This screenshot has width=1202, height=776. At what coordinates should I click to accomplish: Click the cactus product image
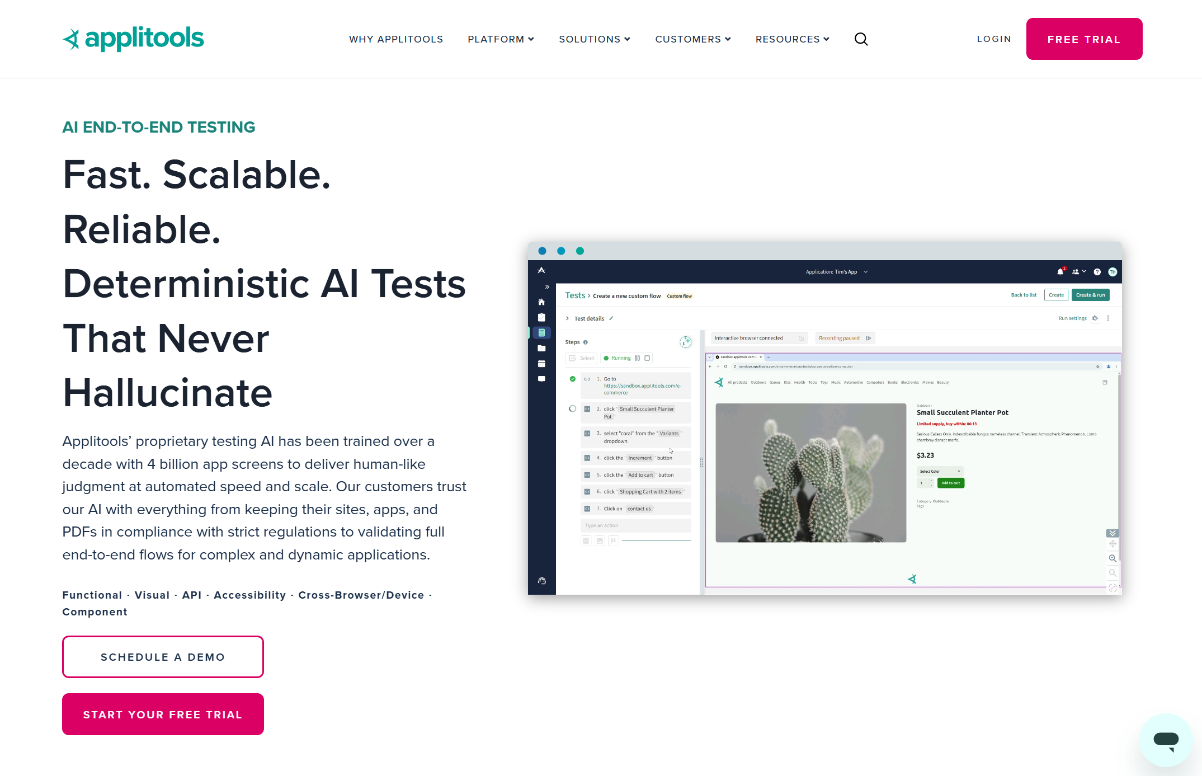click(x=810, y=473)
